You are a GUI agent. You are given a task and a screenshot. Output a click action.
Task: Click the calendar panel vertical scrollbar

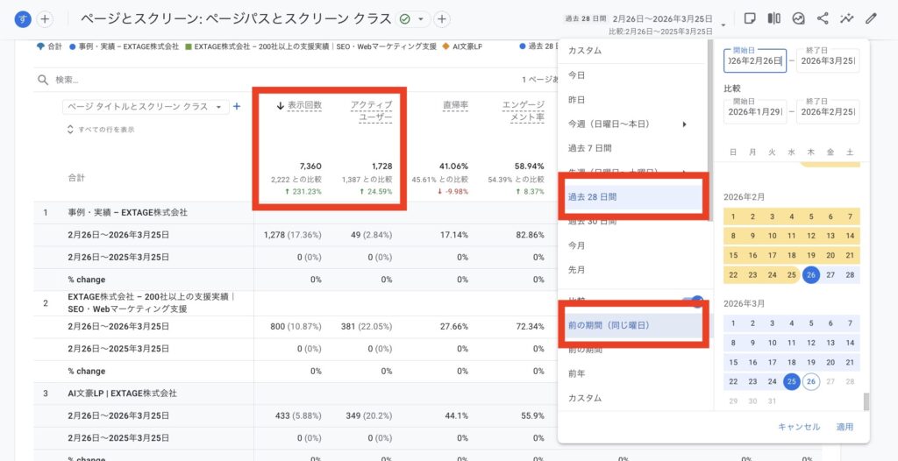(866, 401)
